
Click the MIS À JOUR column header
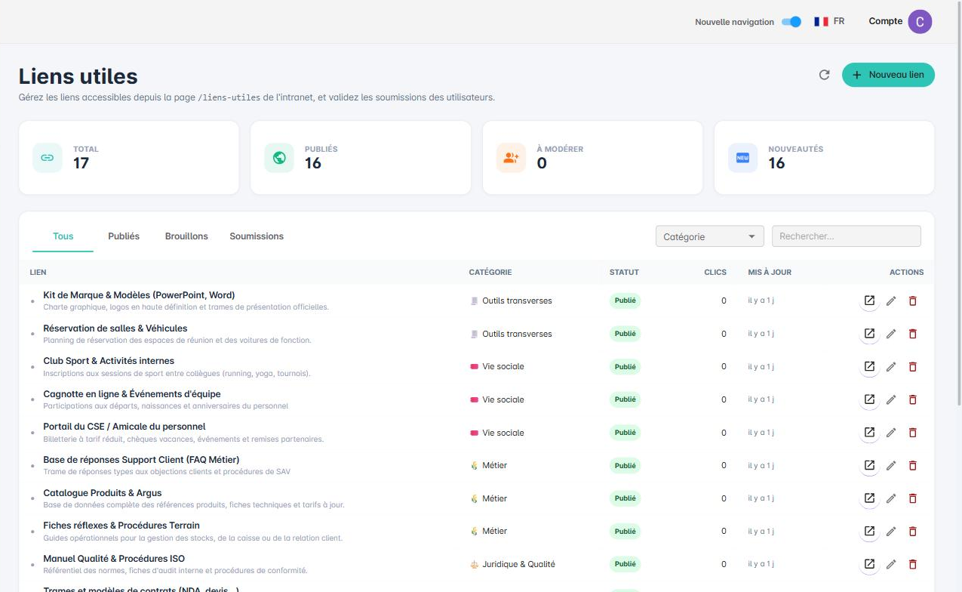coord(770,272)
